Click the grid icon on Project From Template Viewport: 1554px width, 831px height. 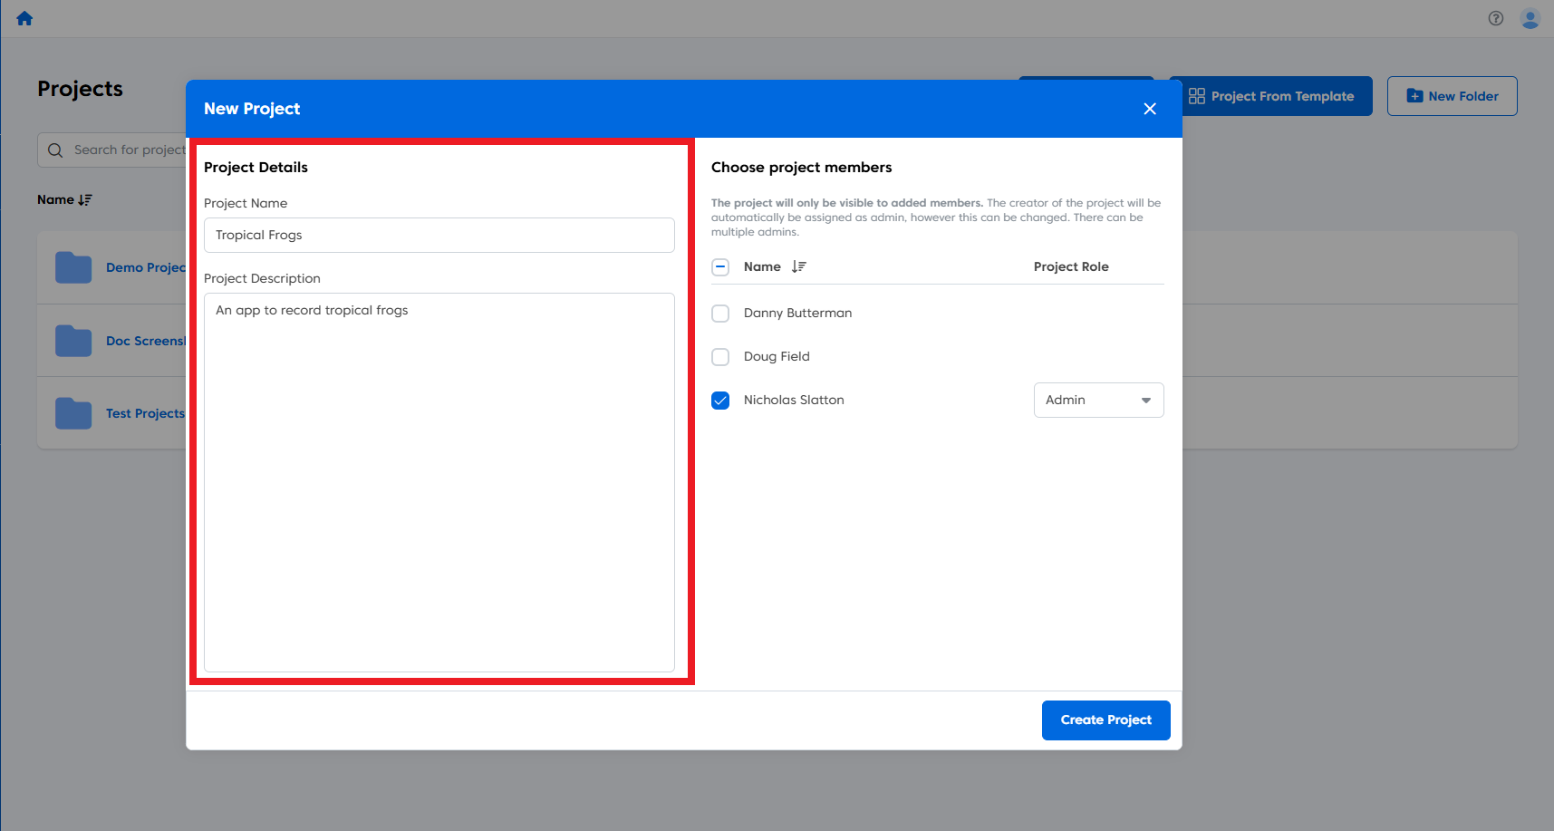1198,95
